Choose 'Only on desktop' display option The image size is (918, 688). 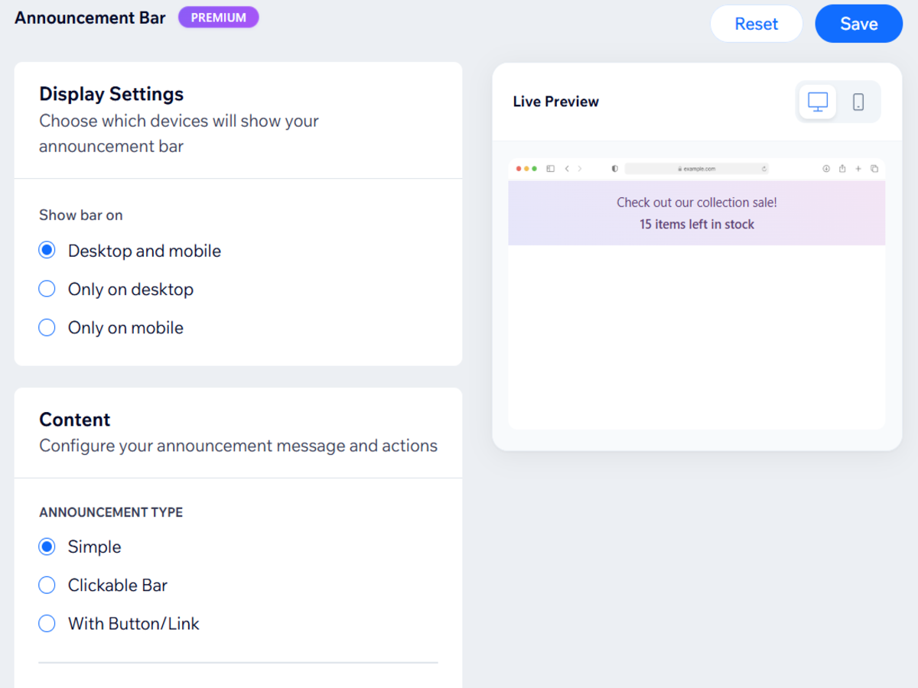click(47, 289)
